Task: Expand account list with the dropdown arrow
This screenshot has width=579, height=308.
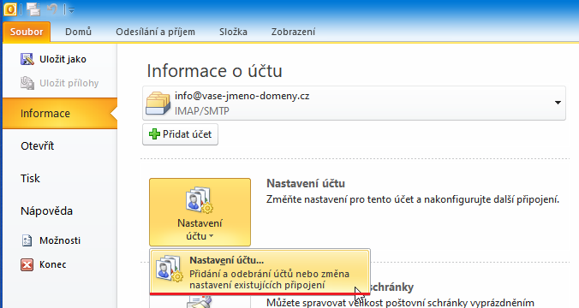Action: tap(558, 103)
